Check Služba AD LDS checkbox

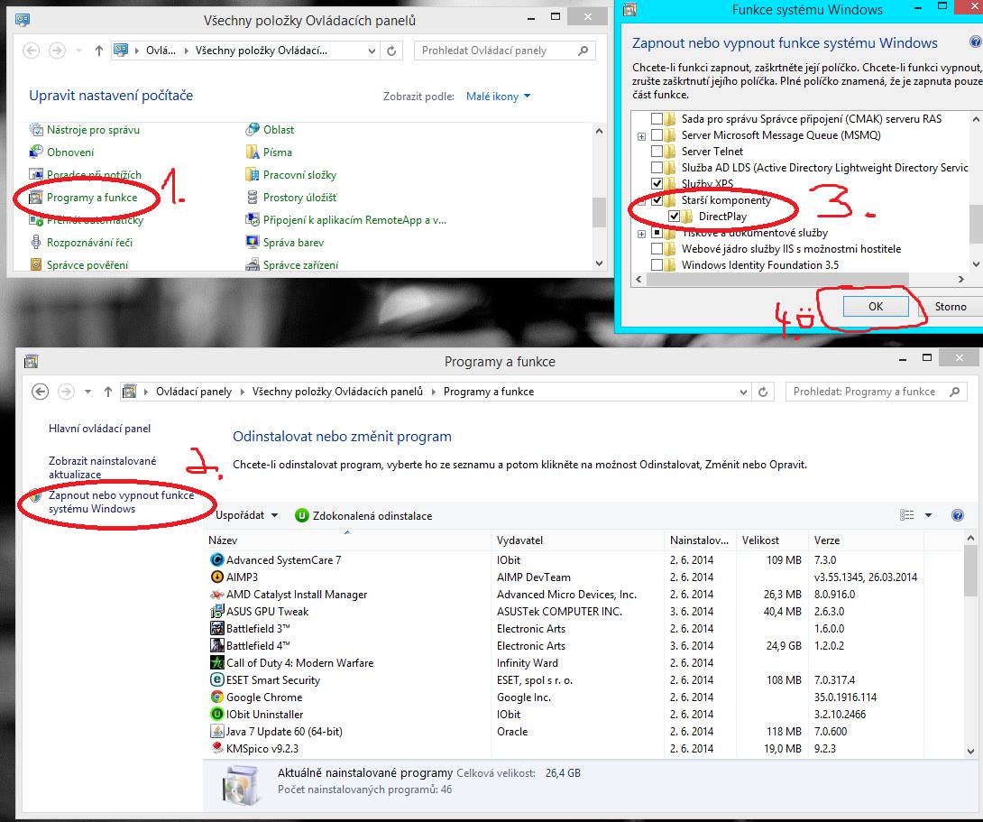pos(657,168)
